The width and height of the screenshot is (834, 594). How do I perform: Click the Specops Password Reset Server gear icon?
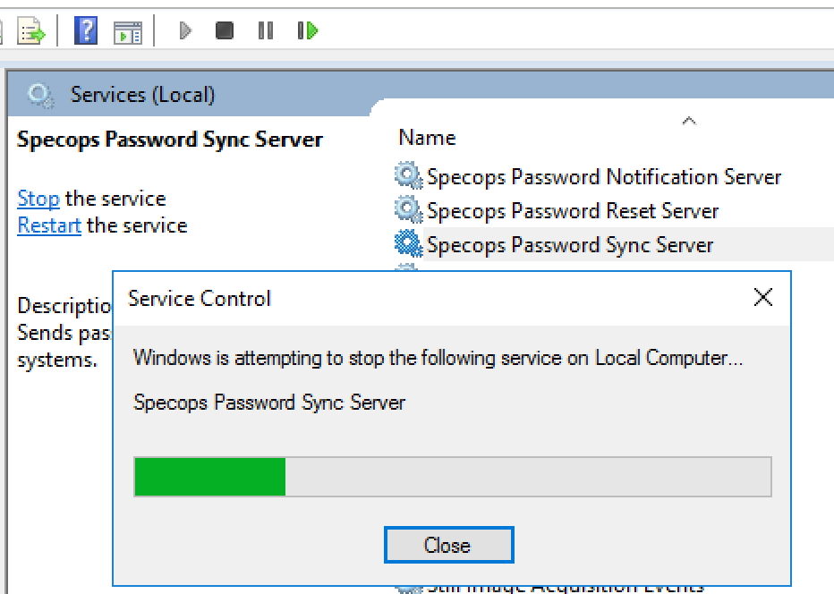[x=408, y=210]
